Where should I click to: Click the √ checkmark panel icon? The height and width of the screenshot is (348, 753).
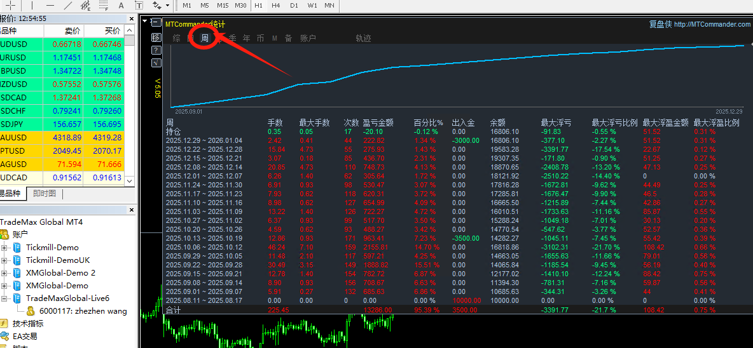coord(156,63)
